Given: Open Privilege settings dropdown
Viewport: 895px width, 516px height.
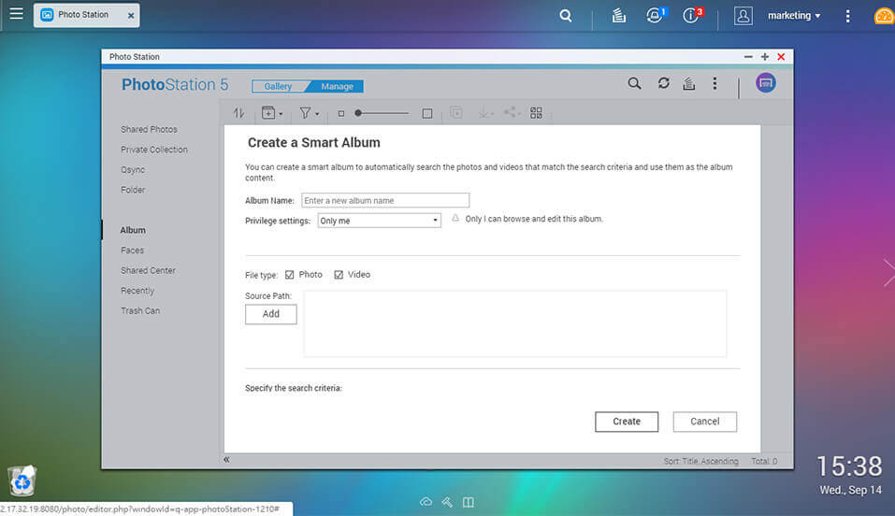Looking at the screenshot, I should 379,221.
